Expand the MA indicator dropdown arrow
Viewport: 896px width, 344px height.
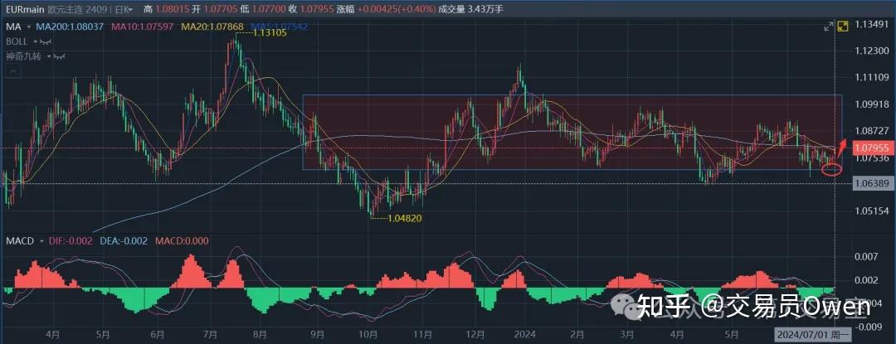click(x=31, y=27)
